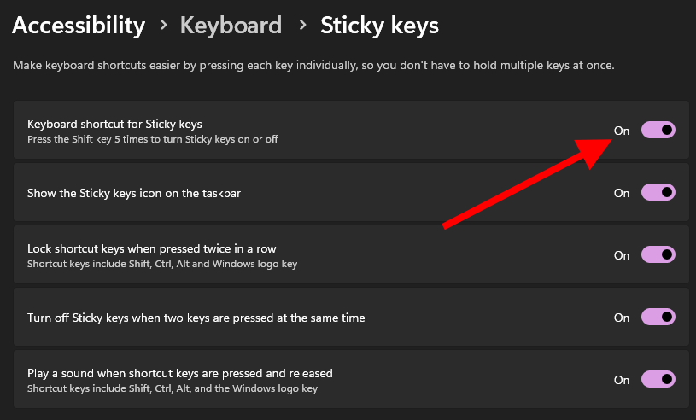Disable Play a sound toggle
The height and width of the screenshot is (420, 696).
pos(658,380)
